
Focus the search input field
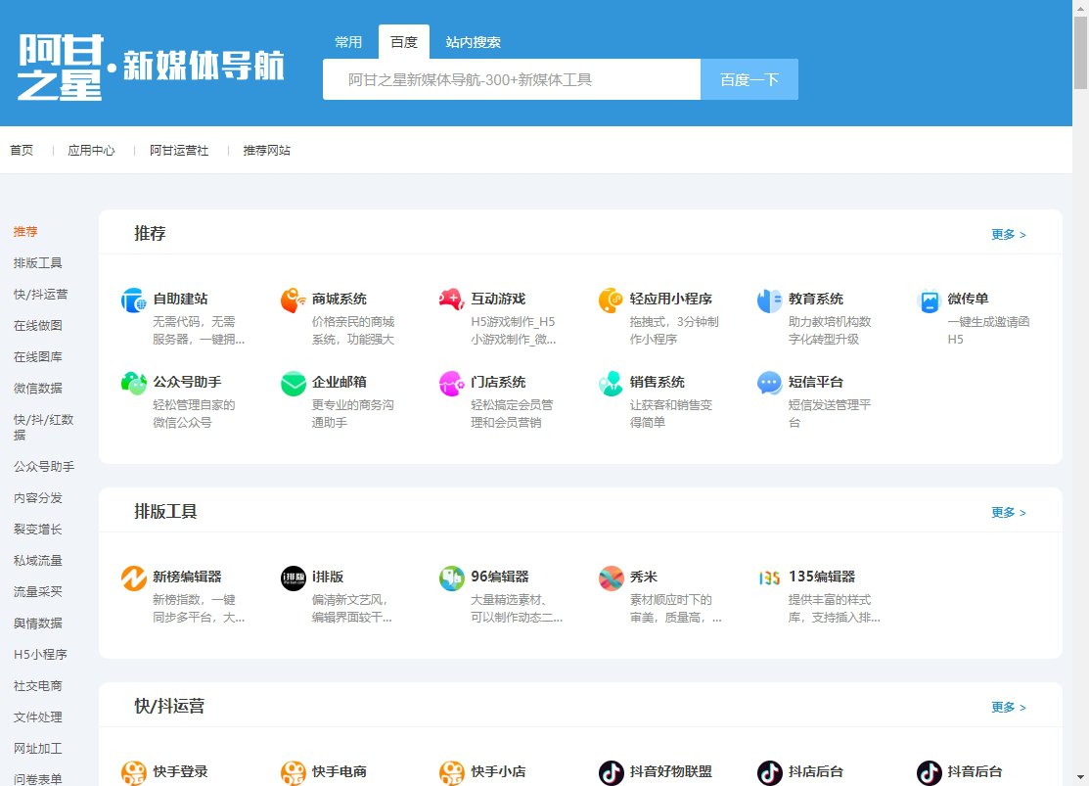pos(512,79)
